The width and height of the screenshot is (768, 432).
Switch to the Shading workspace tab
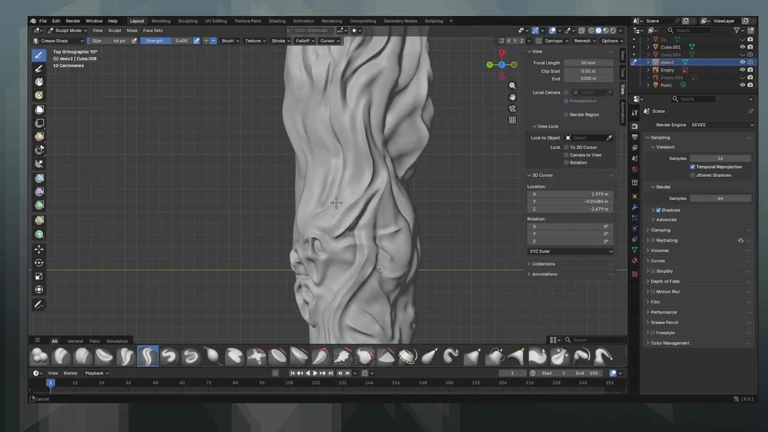[277, 21]
